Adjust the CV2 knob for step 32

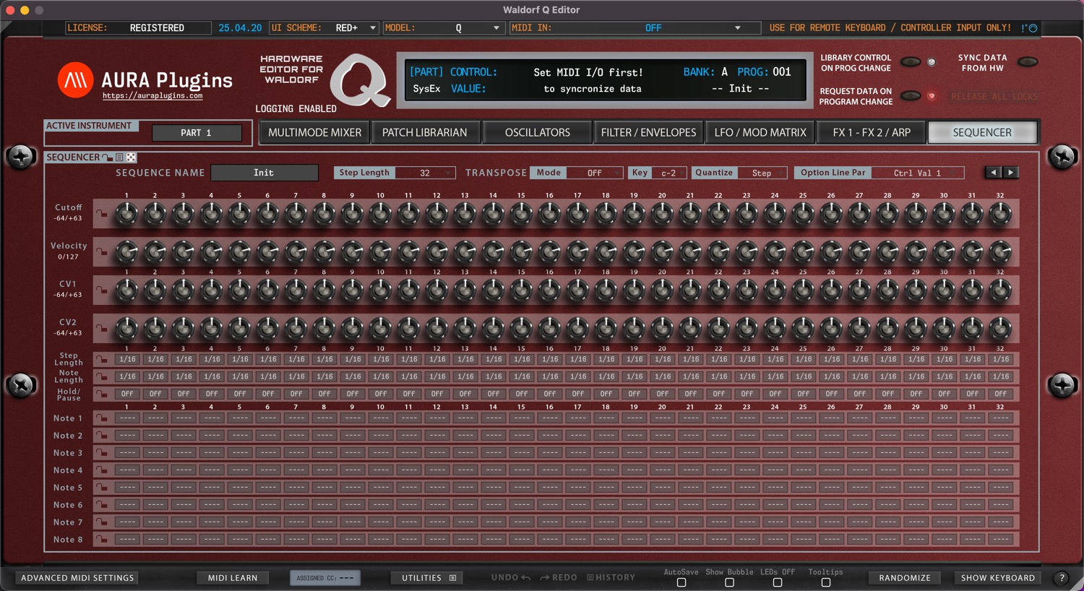pyautogui.click(x=1000, y=329)
